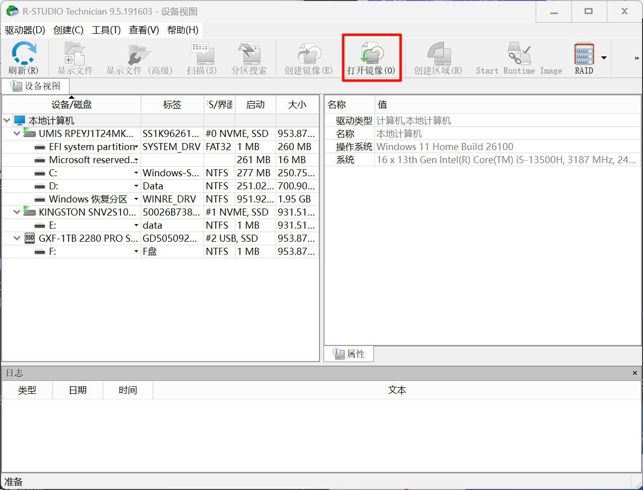This screenshot has height=490, width=643.
Task: Collapse the KINGSTON SNV2S drive node
Action: [x=17, y=213]
